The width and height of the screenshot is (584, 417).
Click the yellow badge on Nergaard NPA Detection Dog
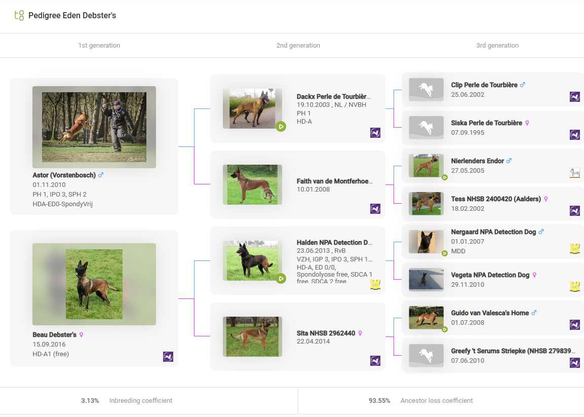574,248
